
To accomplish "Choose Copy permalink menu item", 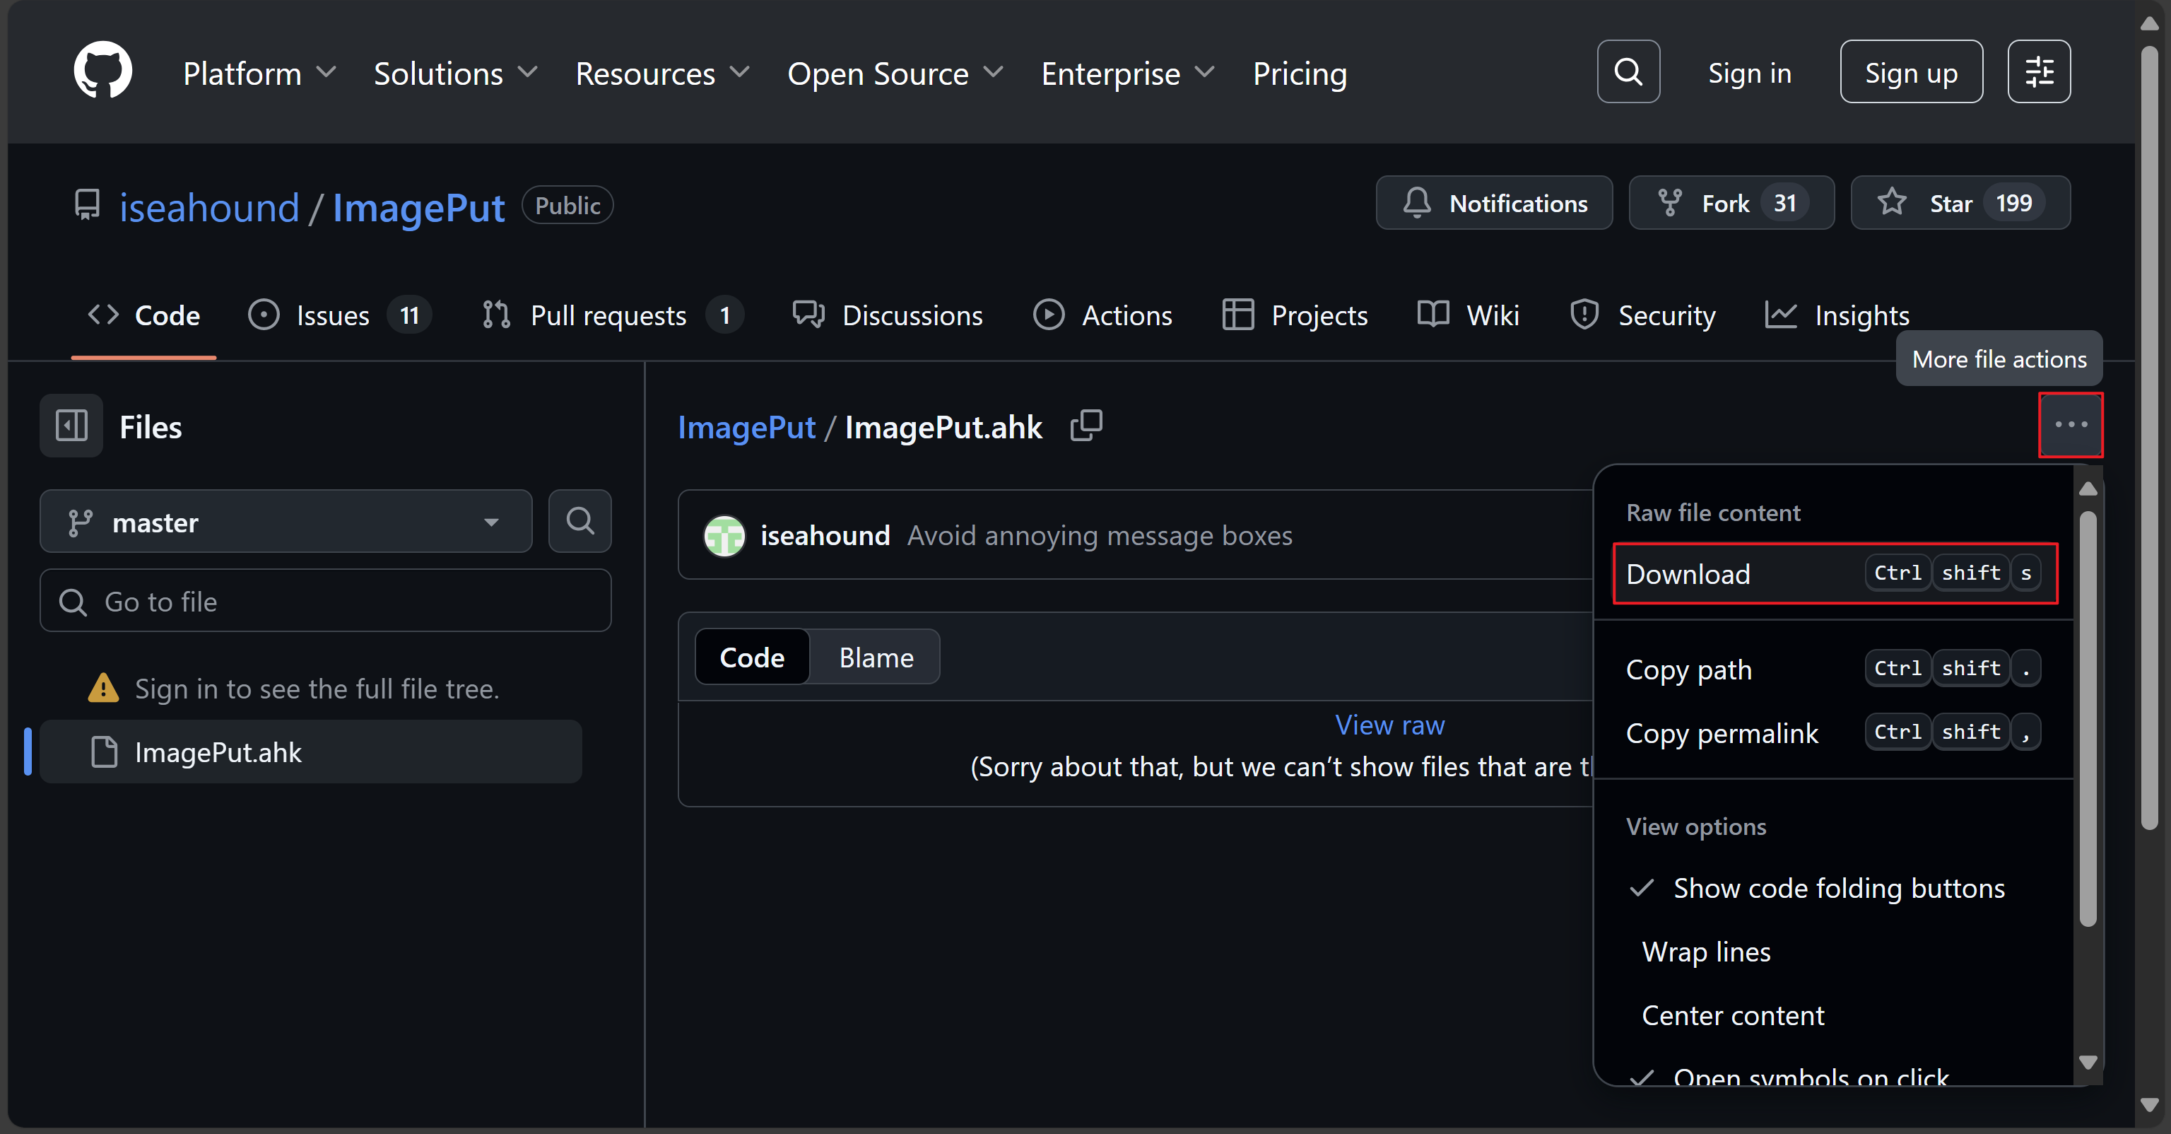I will pos(1835,732).
